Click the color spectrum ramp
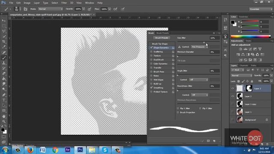This screenshot has width=274, height=154. tap(250, 36)
